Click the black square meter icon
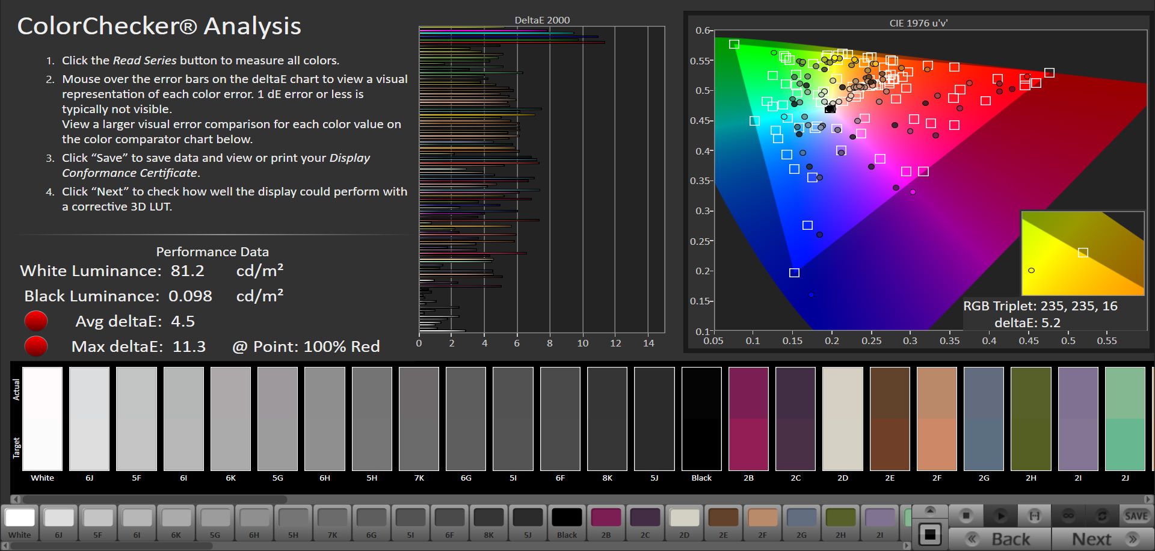The width and height of the screenshot is (1155, 551). tap(930, 534)
